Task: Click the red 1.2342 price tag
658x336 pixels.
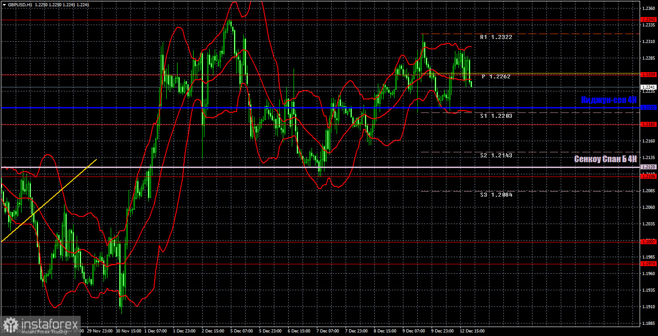Action: 649,20
